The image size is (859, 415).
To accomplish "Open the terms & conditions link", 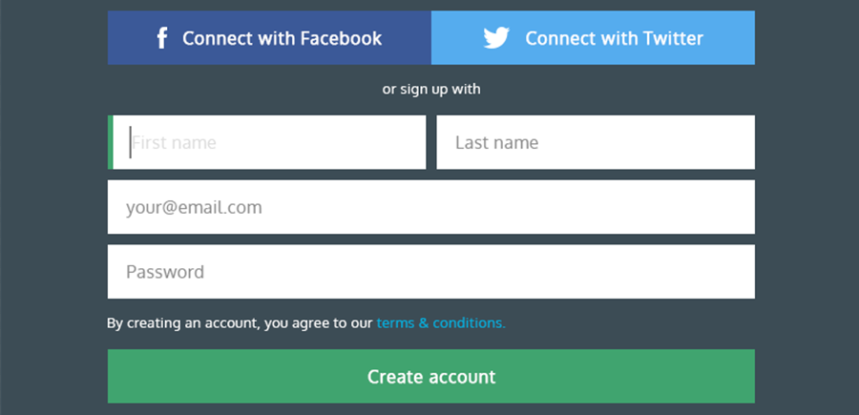I will coord(440,322).
